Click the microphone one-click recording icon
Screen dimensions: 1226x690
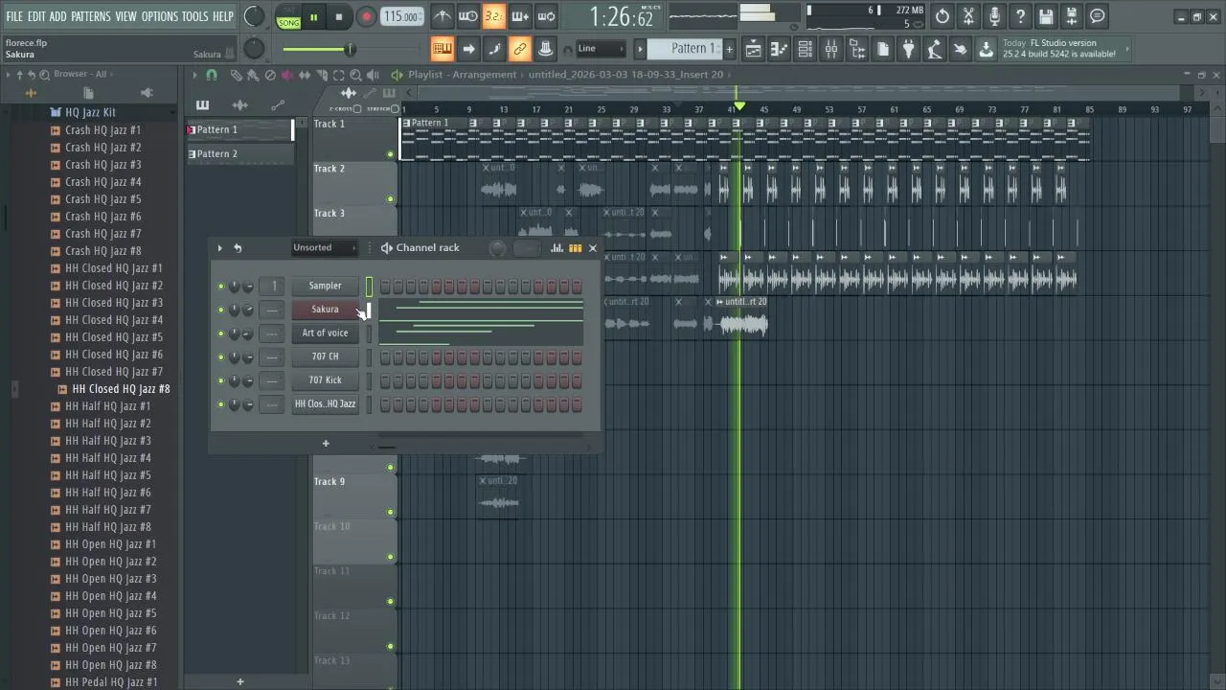[994, 16]
